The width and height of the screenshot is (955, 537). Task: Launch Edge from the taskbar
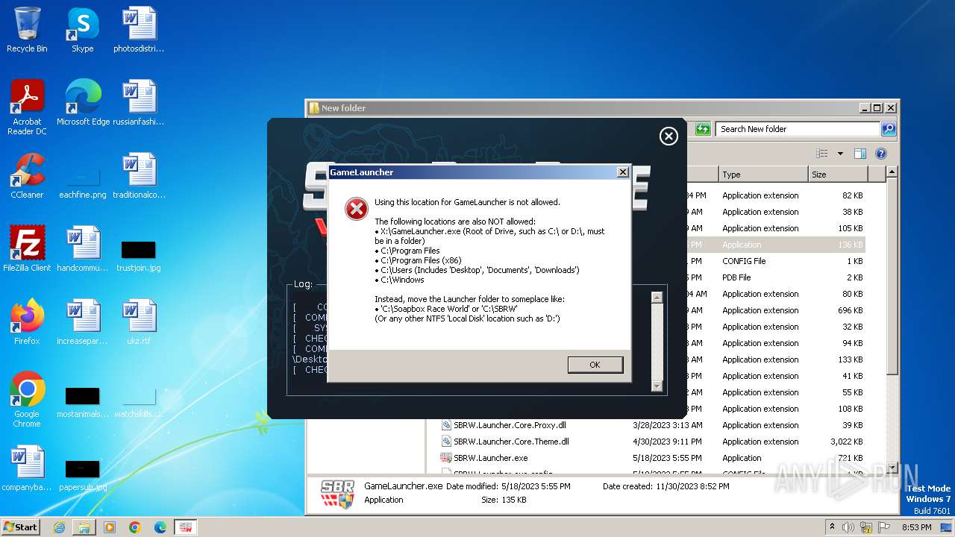click(160, 527)
